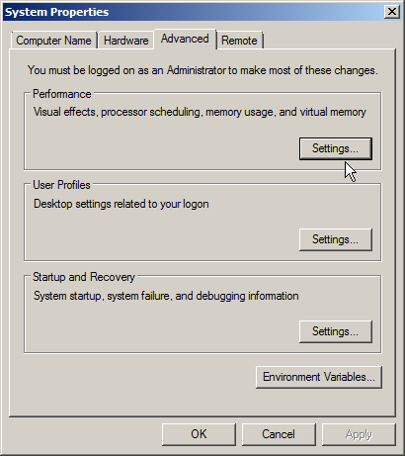Confirm the dialog with OK

point(199,434)
